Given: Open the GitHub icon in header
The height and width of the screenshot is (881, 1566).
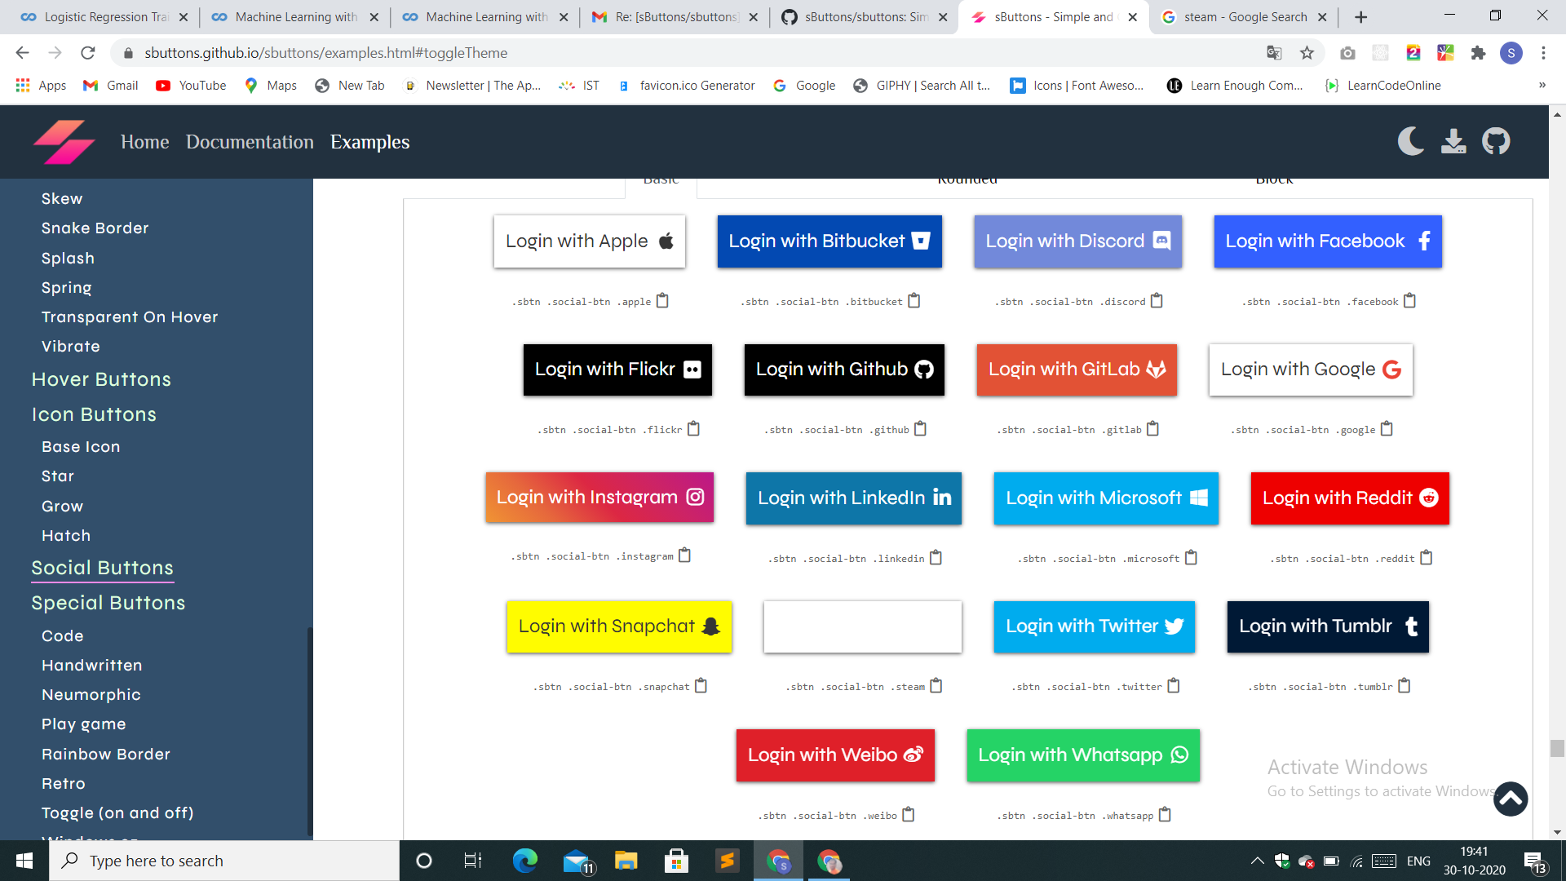Looking at the screenshot, I should 1496,141.
